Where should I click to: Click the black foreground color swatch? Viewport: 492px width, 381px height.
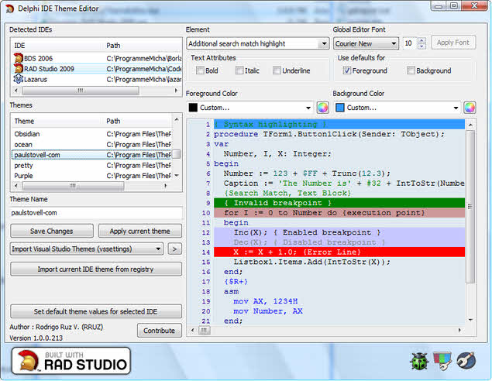coord(193,108)
